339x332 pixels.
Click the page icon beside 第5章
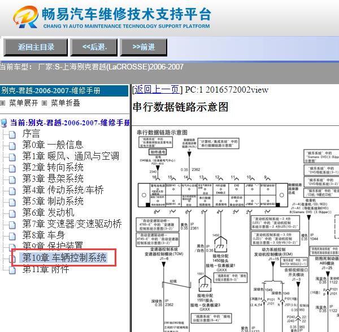click(x=12, y=202)
